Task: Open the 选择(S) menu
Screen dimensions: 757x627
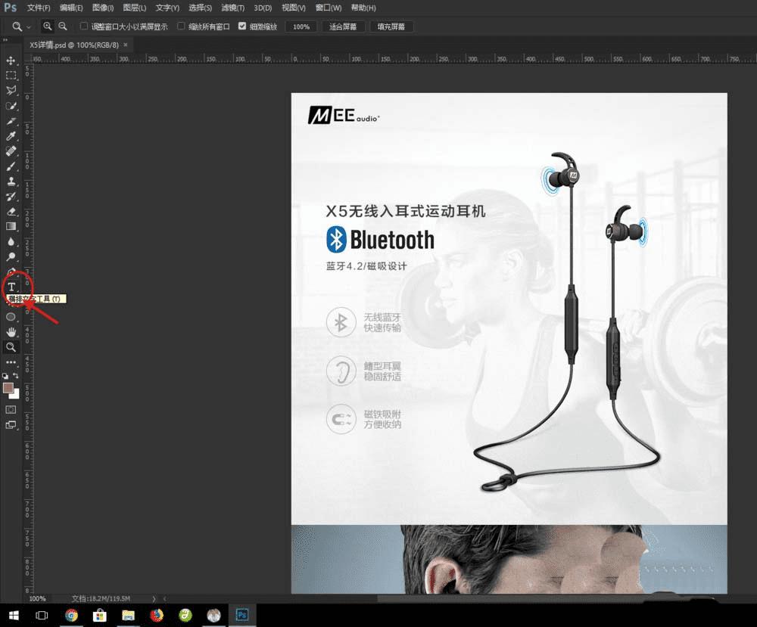Action: (200, 8)
